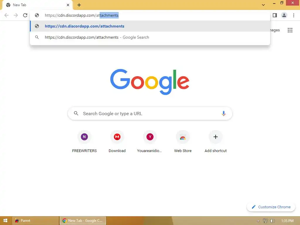Screen dimensions: 300x225
Task: Click Add shortcut tile
Action: point(216,142)
